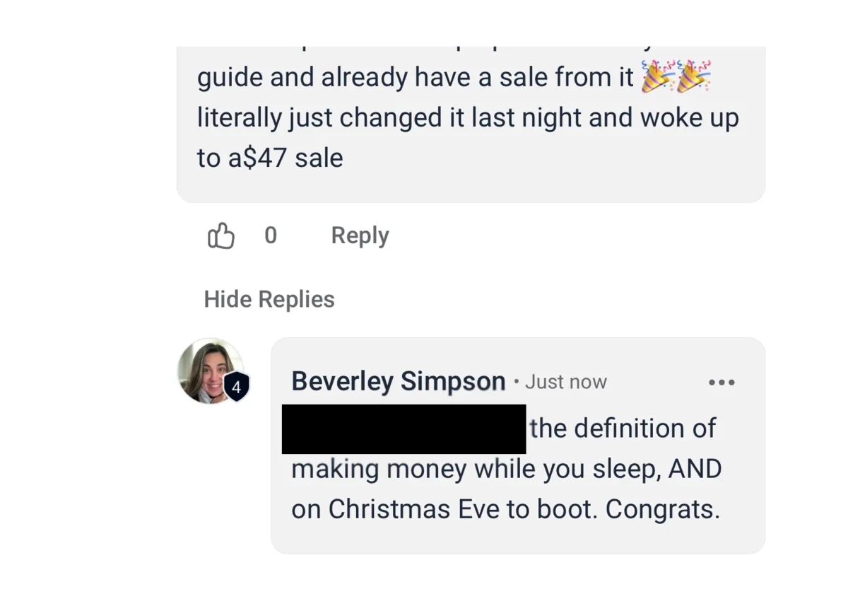This screenshot has height=606, width=848.
Task: Click the level 4 badge on avatar
Action: tap(236, 387)
